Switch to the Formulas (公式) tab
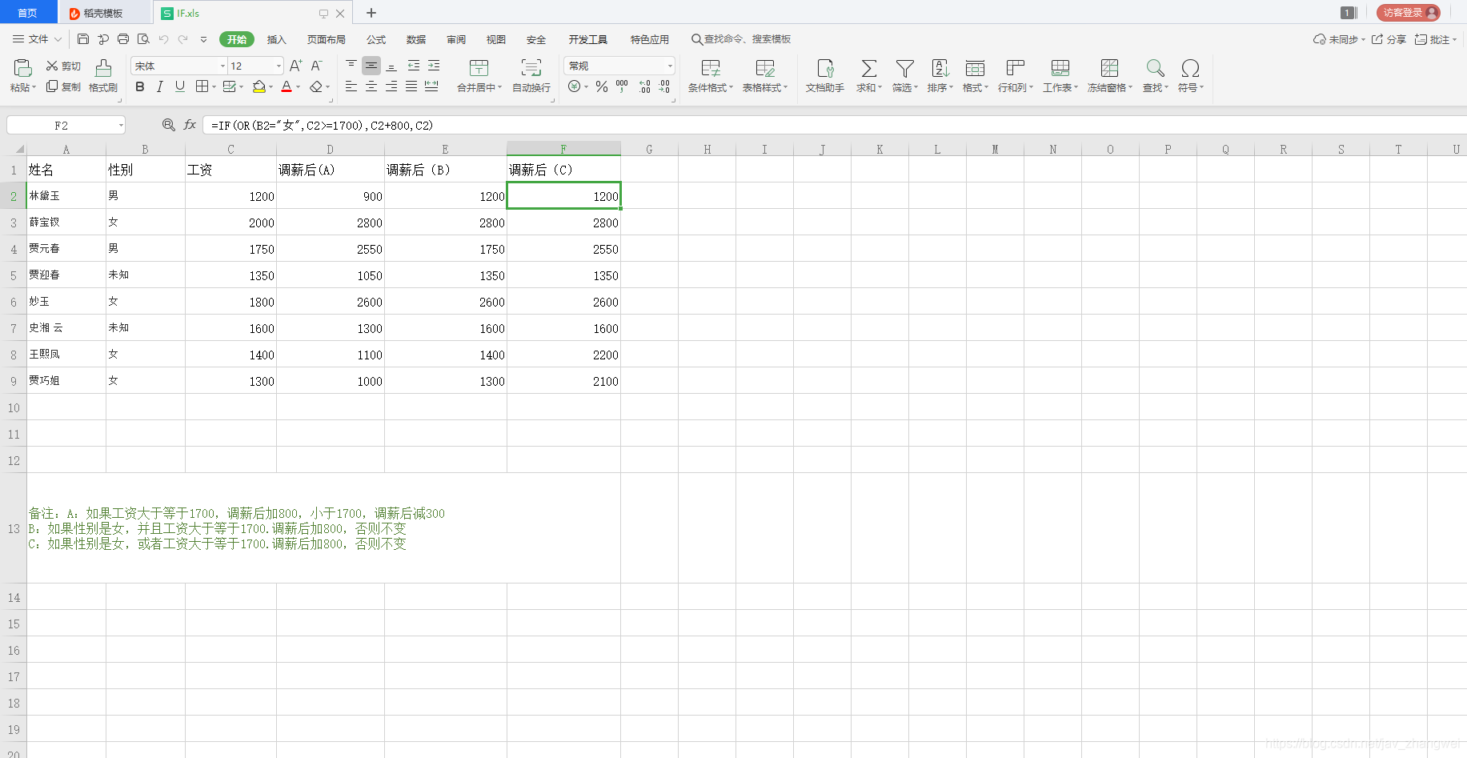 376,39
